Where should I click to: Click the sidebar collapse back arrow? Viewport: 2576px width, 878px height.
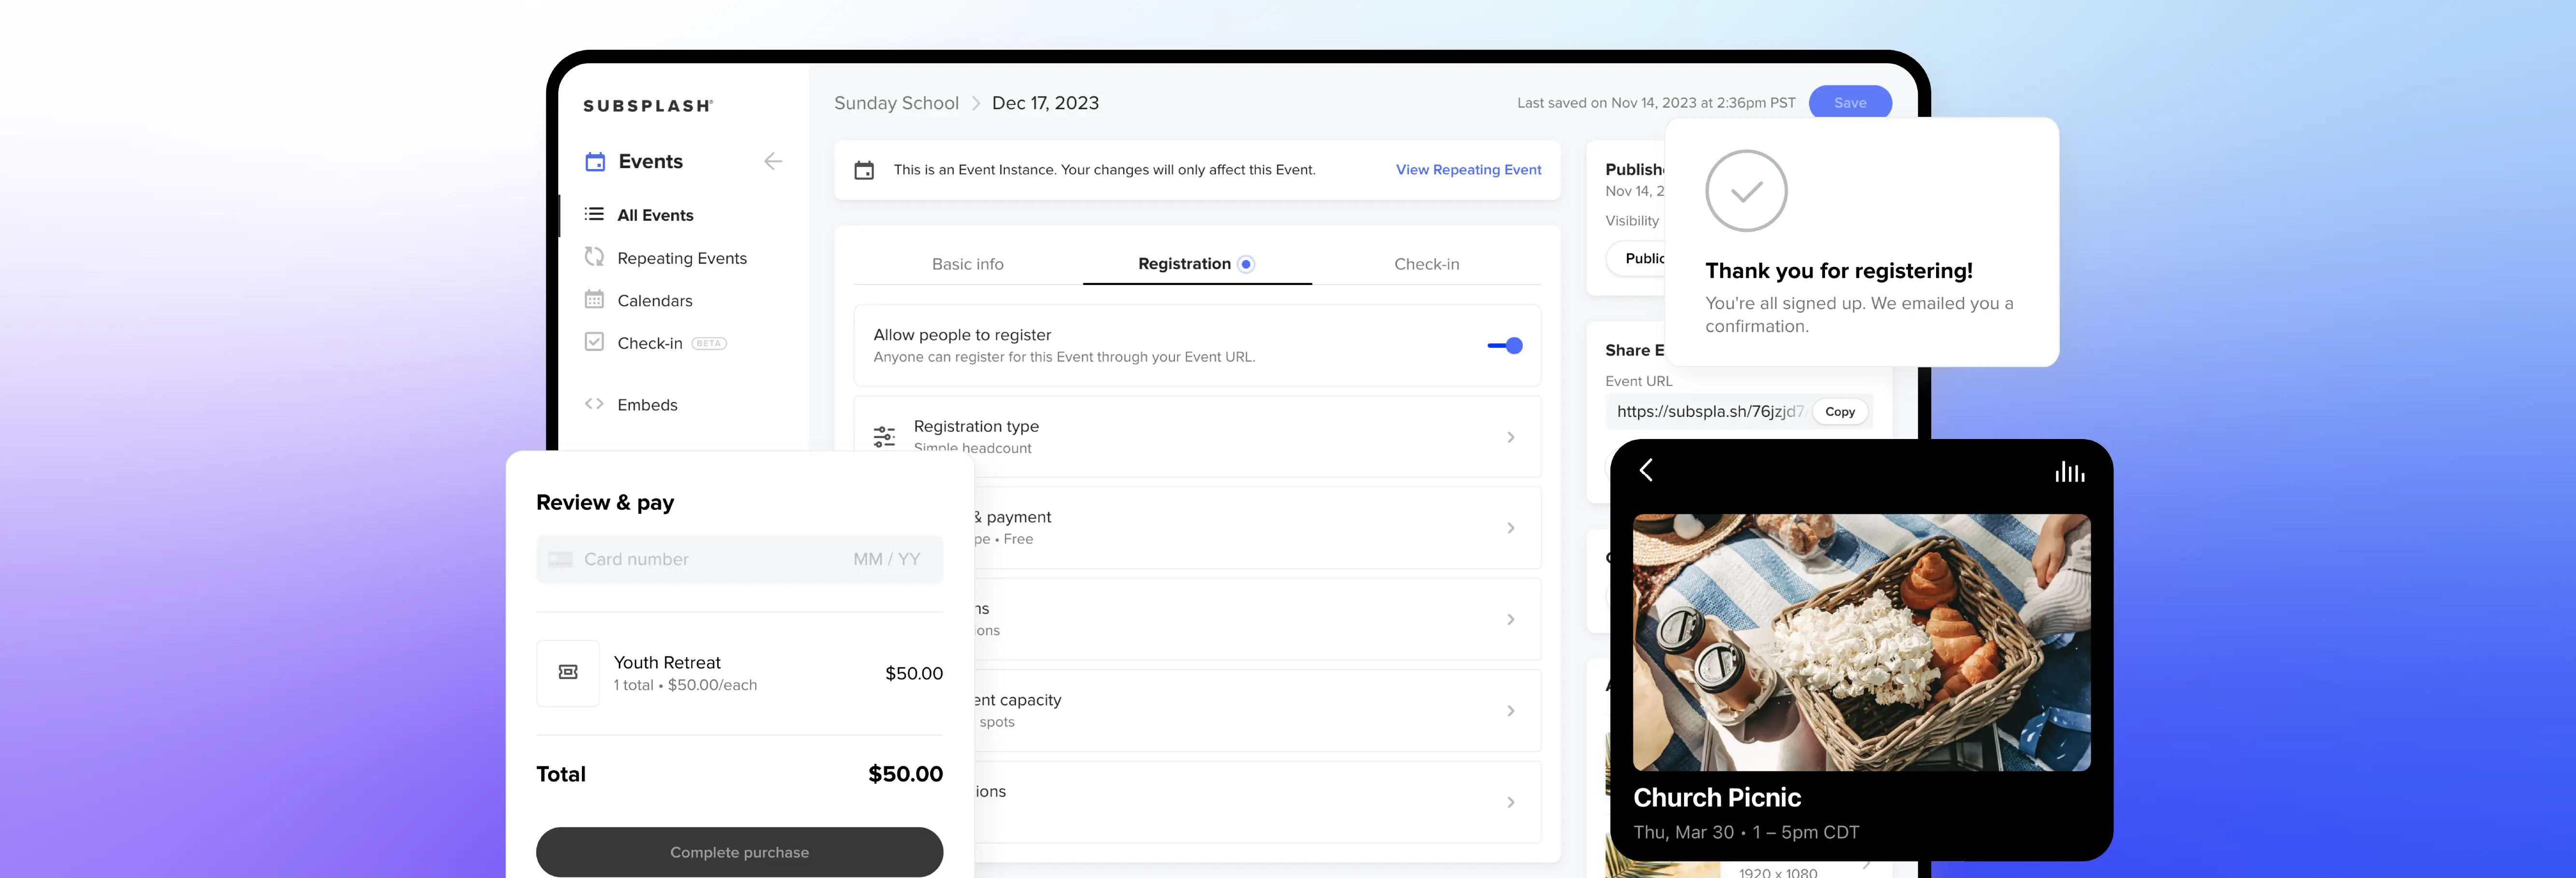pyautogui.click(x=772, y=161)
